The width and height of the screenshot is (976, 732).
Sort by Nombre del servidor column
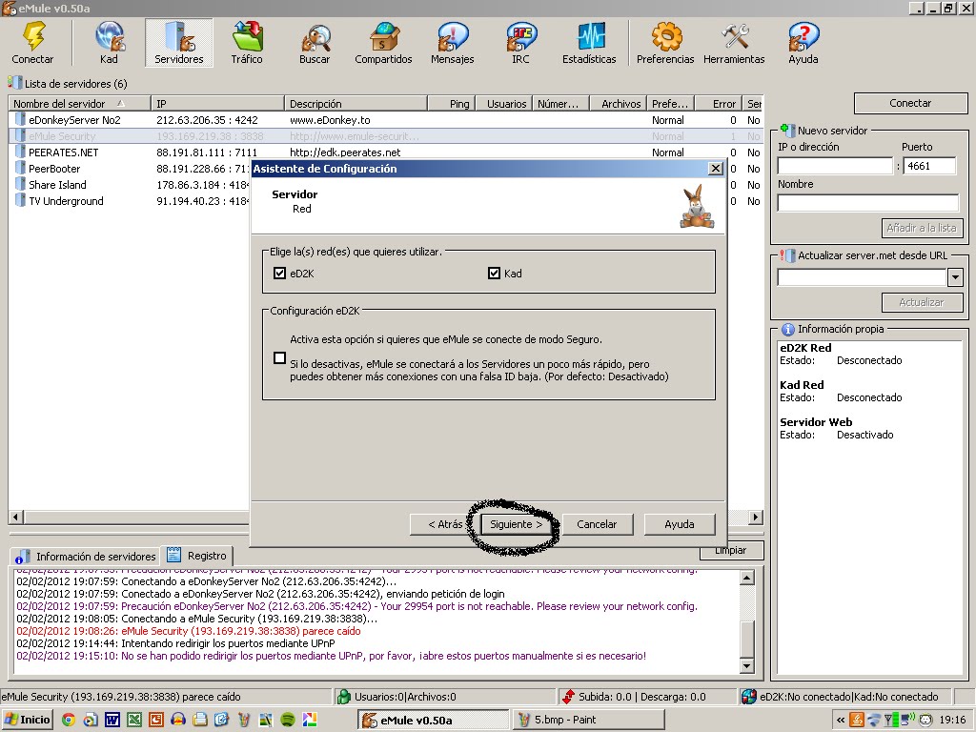tap(79, 103)
